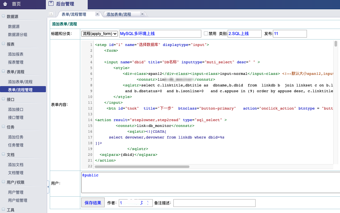The height and width of the screenshot is (213, 340).
Task: Click the home icon beside 首页
Action: pos(5,4)
